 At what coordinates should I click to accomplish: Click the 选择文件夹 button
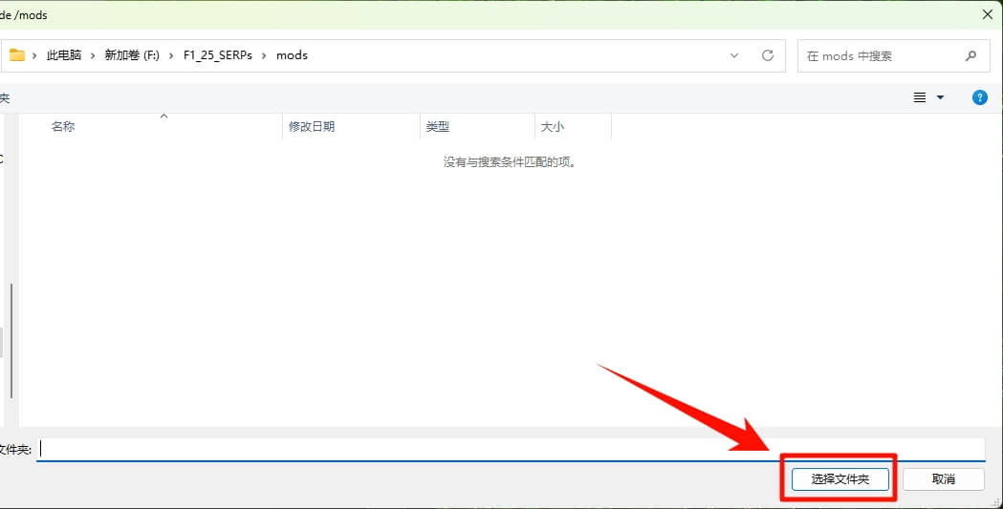[x=839, y=479]
